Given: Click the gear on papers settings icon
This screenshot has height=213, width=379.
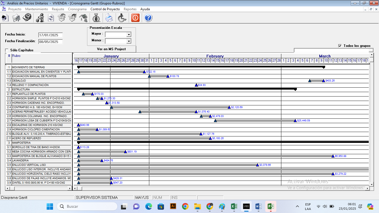Looking at the screenshot, I should (27, 18).
